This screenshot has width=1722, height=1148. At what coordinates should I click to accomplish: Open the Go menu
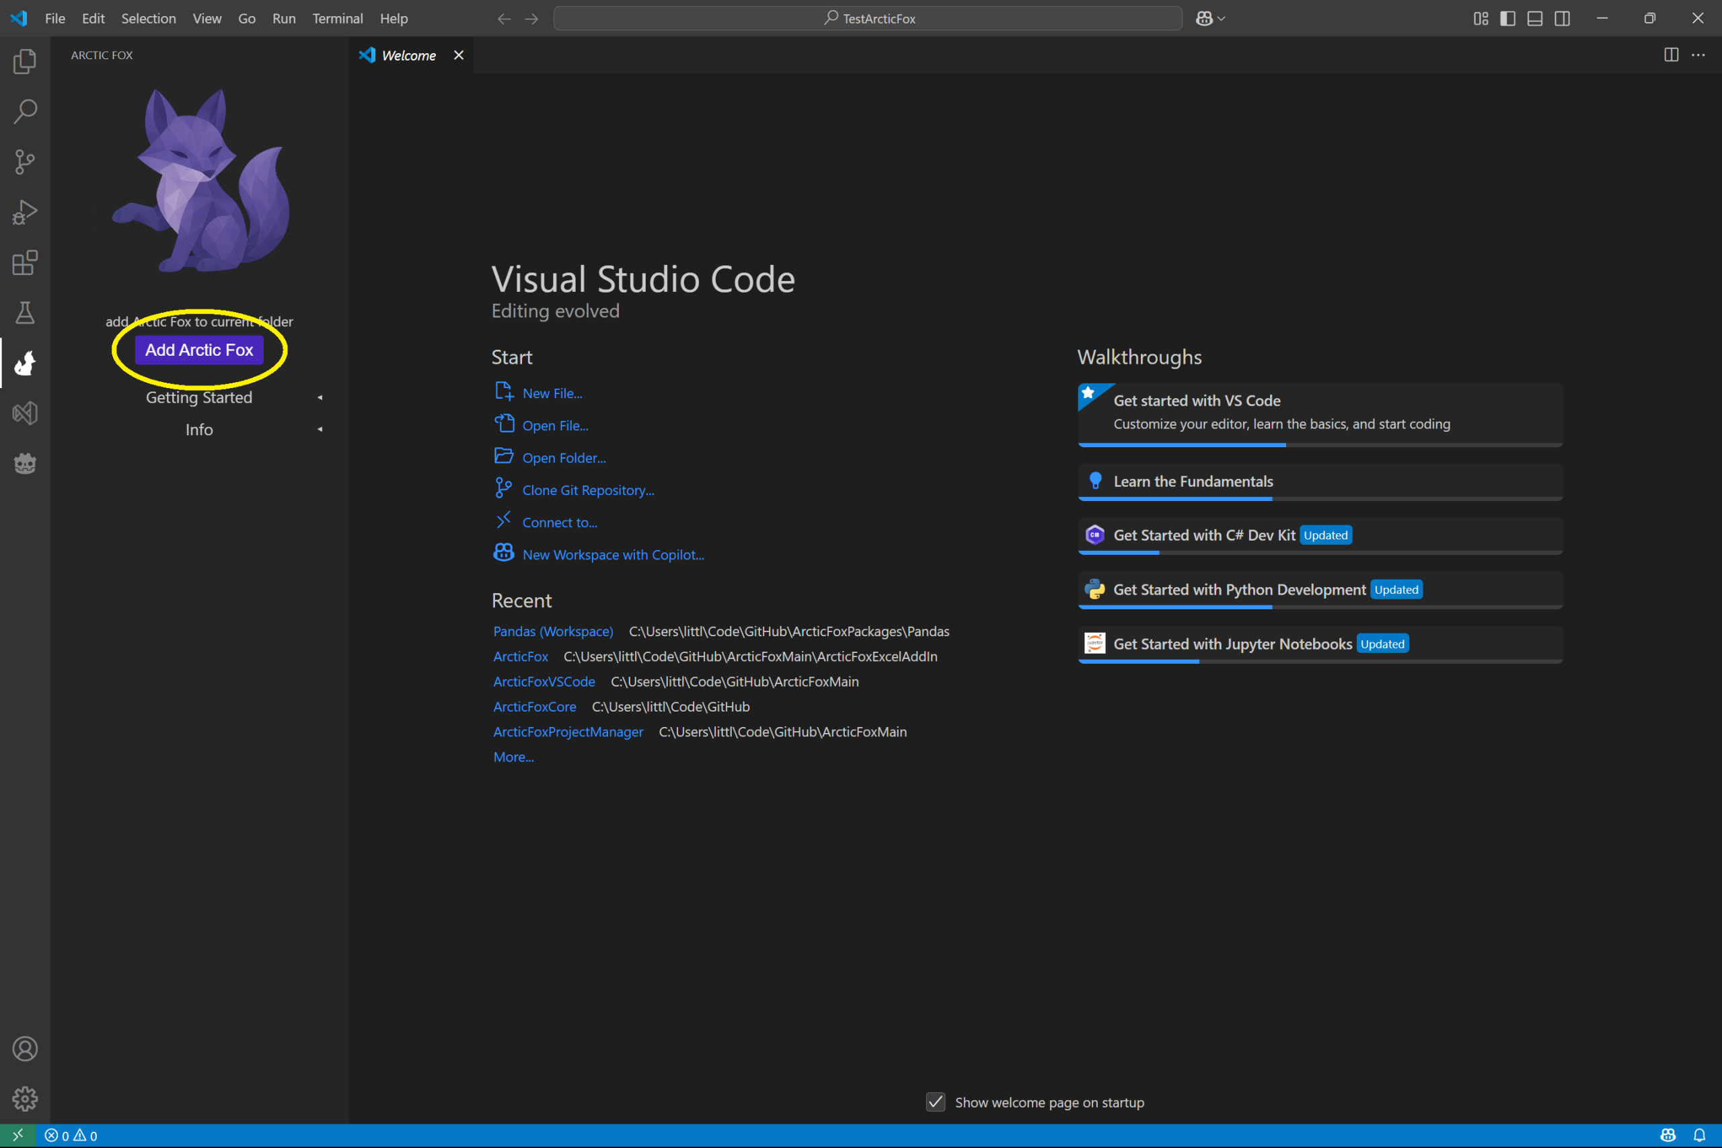coord(247,18)
